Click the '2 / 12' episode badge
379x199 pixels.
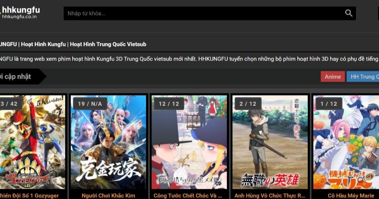pyautogui.click(x=248, y=104)
